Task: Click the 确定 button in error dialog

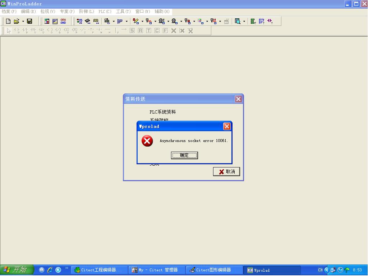Action: click(184, 155)
